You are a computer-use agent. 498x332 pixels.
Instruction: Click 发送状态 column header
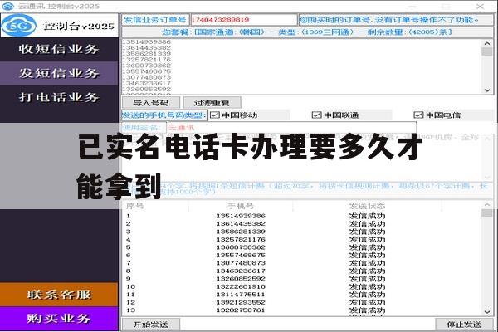367,206
